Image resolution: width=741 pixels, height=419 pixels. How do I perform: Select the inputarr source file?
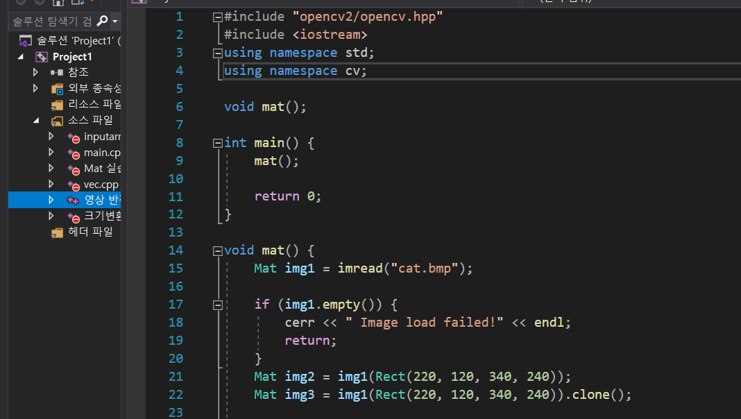[x=100, y=136]
